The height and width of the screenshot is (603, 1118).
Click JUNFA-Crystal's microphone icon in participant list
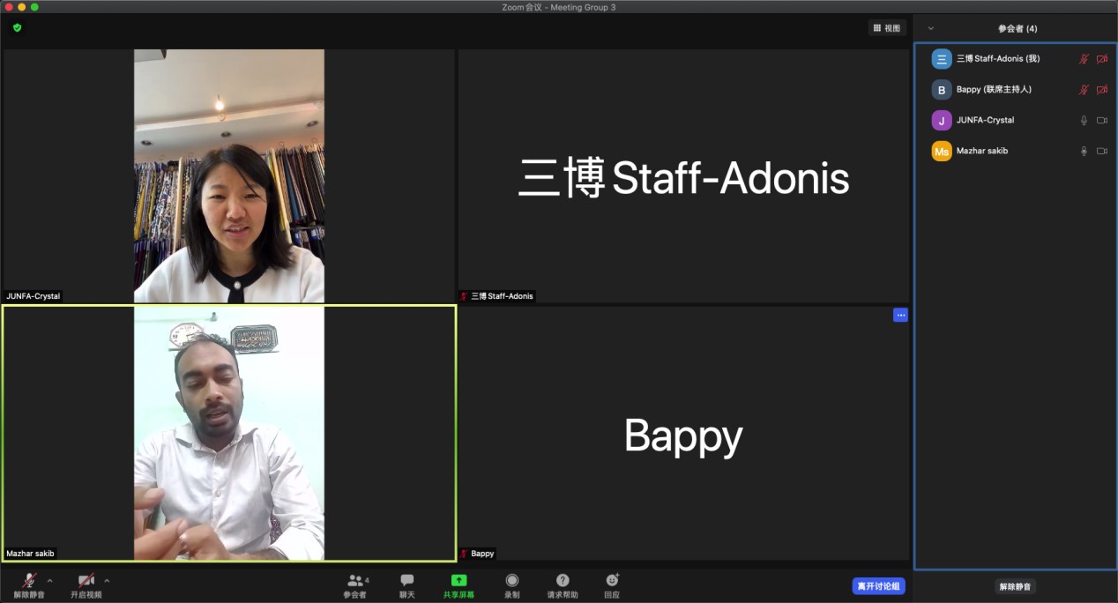coord(1084,121)
